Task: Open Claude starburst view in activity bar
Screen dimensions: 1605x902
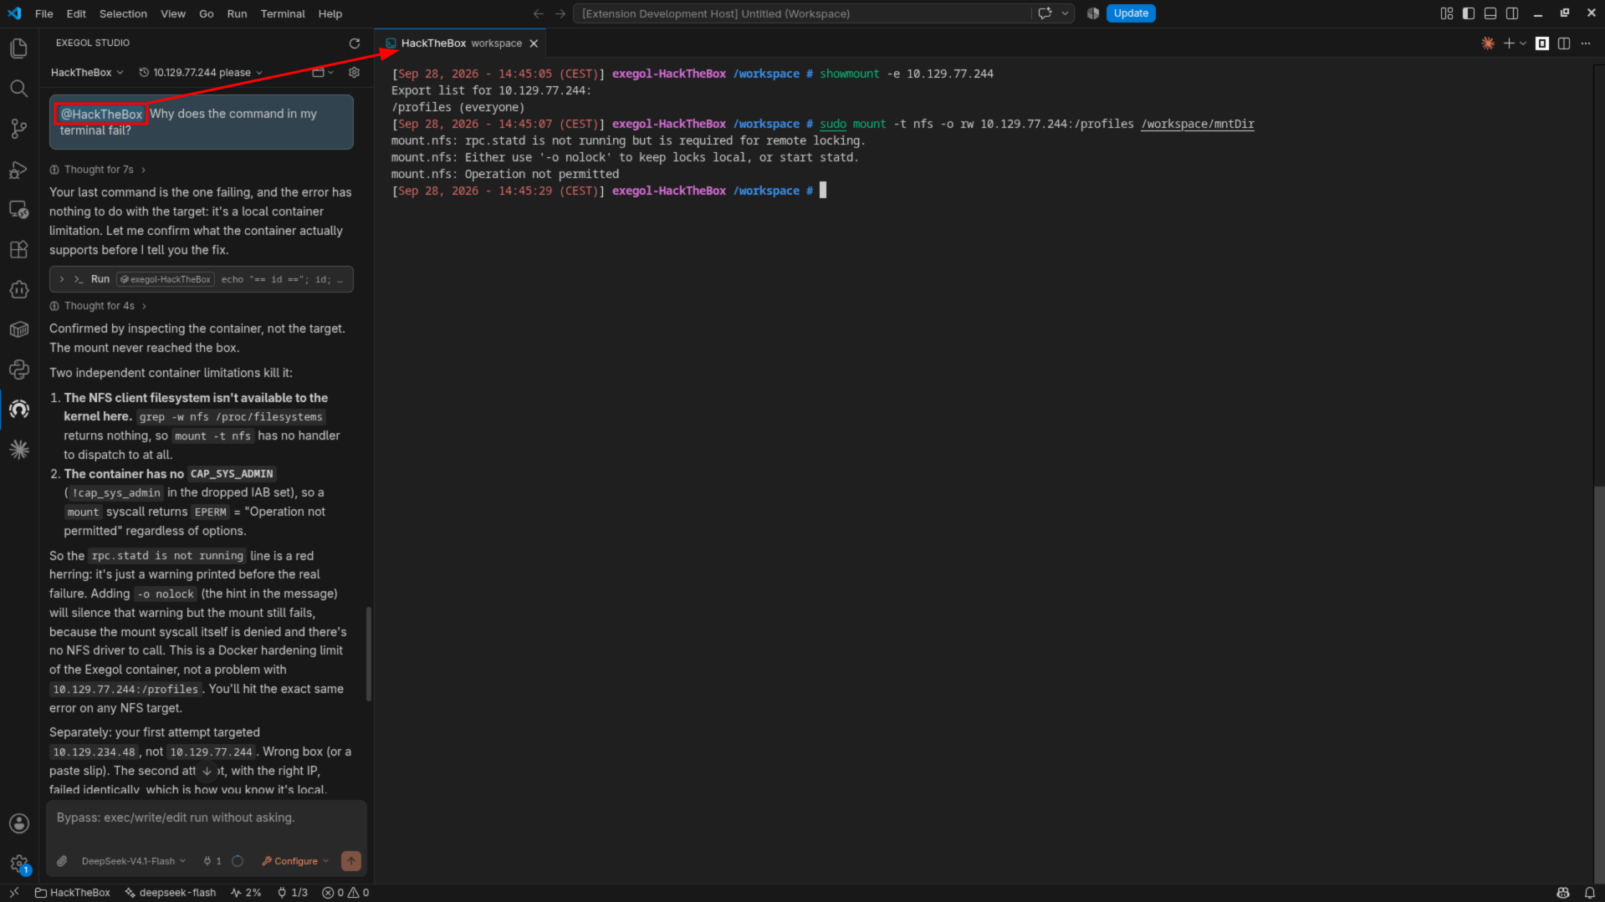Action: pyautogui.click(x=18, y=450)
